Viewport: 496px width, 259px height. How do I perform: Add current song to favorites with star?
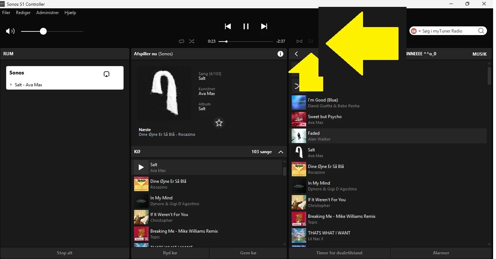point(219,123)
